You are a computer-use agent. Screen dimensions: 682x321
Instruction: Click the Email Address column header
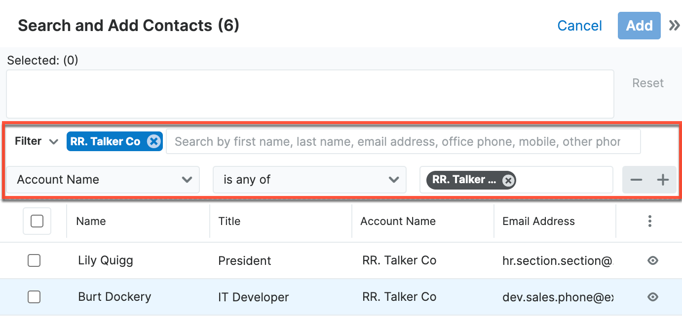click(x=538, y=221)
